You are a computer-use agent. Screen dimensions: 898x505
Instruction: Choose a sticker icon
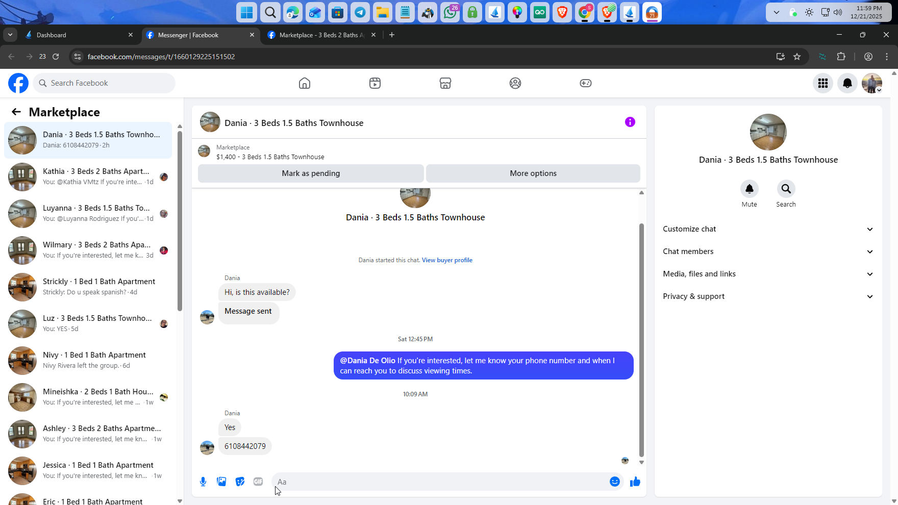click(x=240, y=482)
